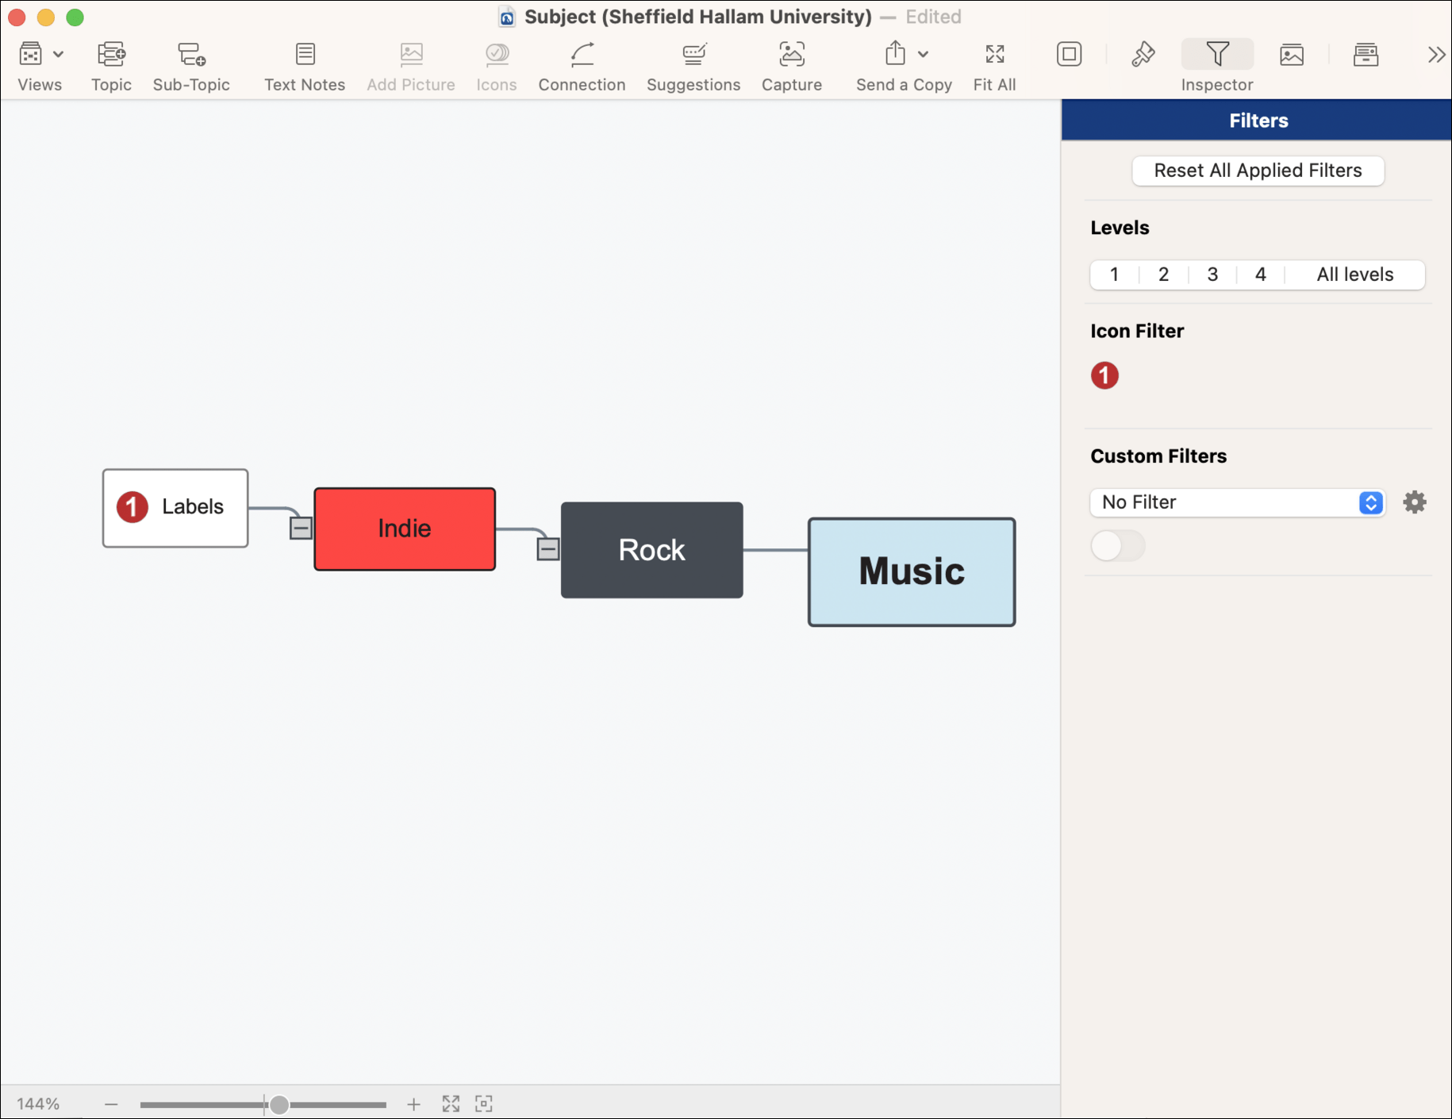Switch to the Inspector Filters panel

coord(1216,54)
